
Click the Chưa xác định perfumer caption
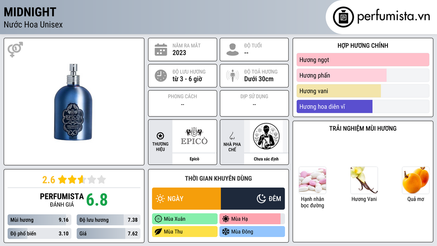tap(266, 159)
